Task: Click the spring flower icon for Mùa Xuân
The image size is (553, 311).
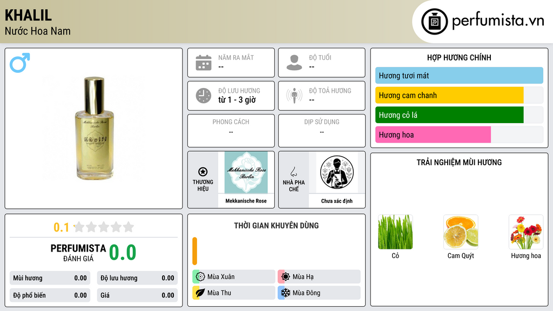Action: (200, 277)
